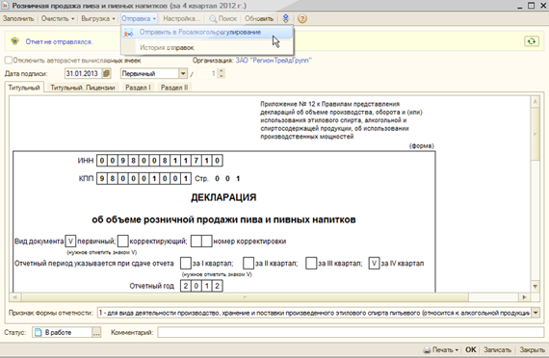
Task: Click the vertical scrollbar thumb
Action: pos(535,133)
